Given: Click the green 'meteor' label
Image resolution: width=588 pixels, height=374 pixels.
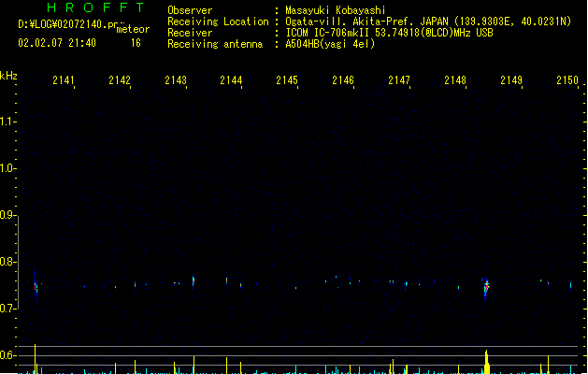Looking at the screenshot, I should coord(133,29).
